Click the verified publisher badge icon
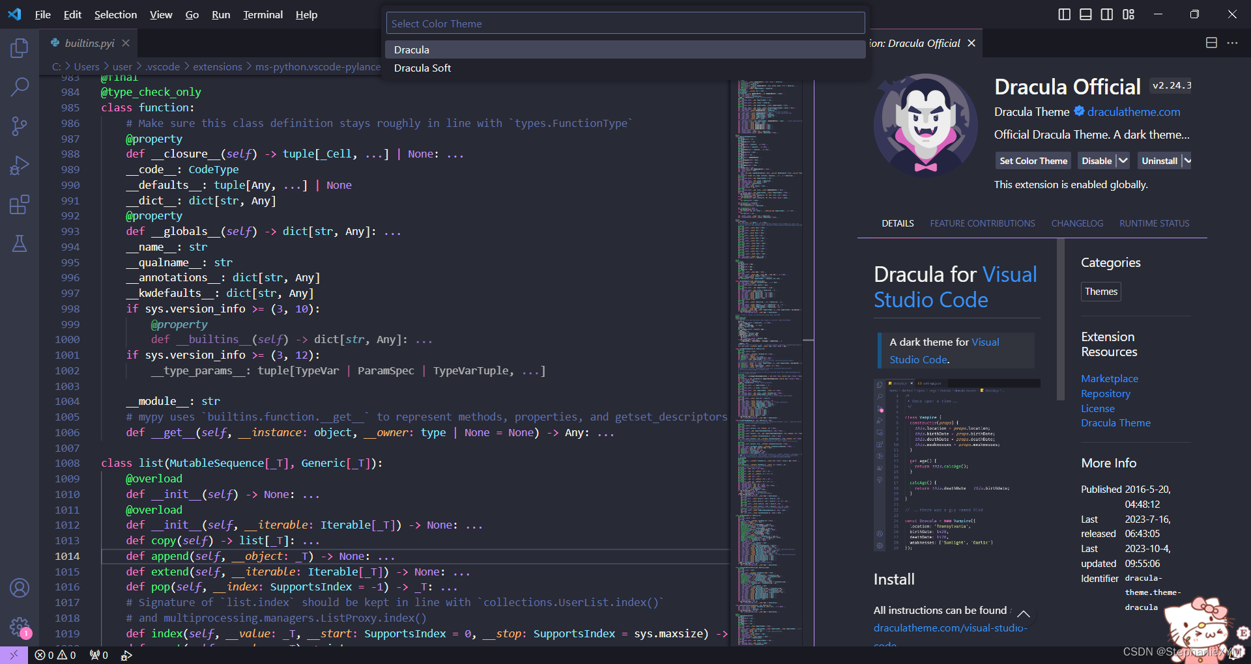The image size is (1251, 664). coord(1079,111)
